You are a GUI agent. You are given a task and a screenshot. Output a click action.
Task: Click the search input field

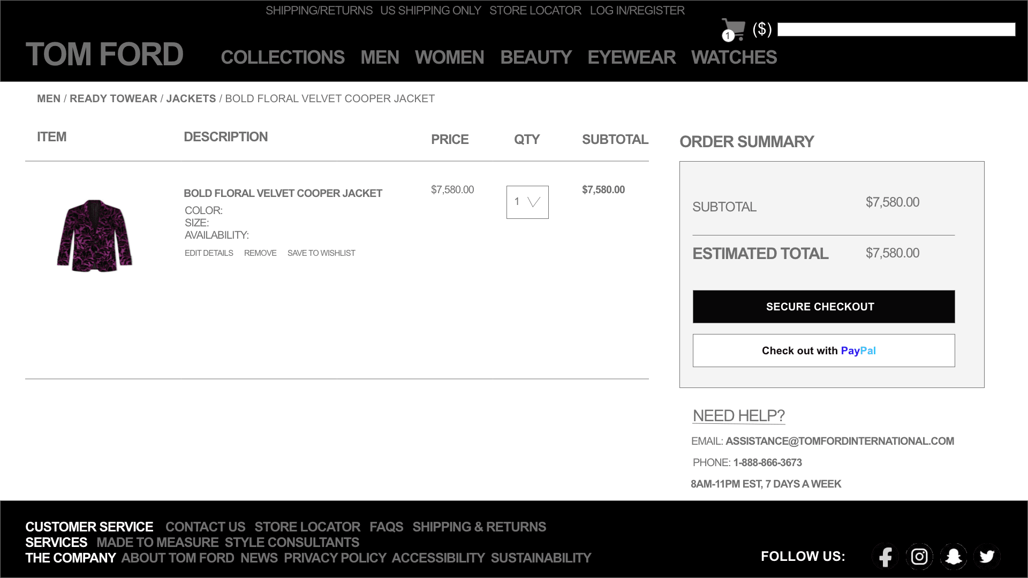896,29
